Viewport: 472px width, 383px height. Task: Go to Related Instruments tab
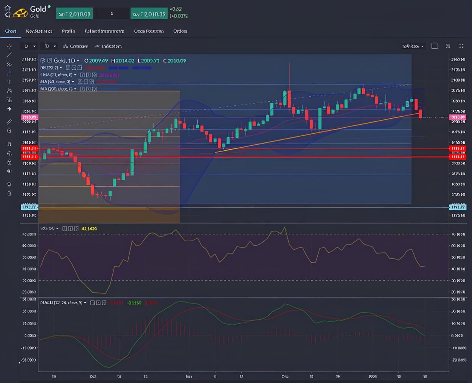click(x=104, y=31)
